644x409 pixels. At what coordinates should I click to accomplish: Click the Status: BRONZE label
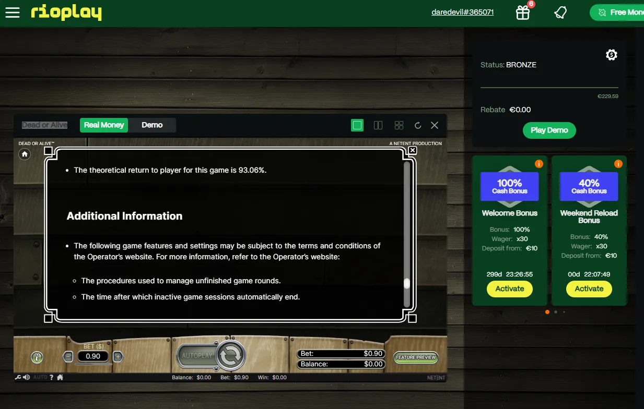[x=508, y=65]
